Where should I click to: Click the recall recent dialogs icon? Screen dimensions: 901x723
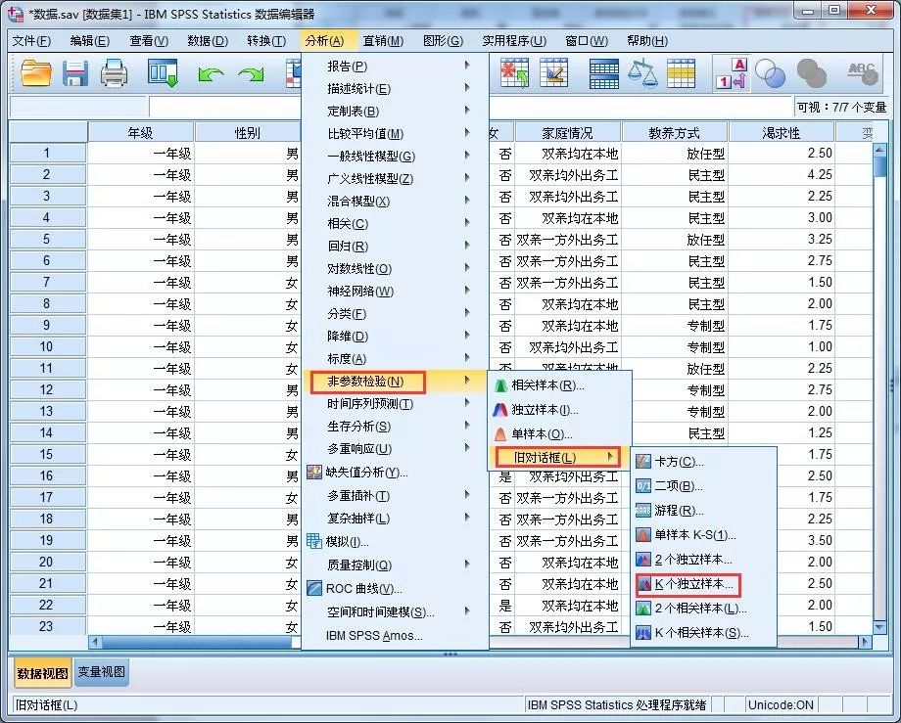(x=163, y=73)
